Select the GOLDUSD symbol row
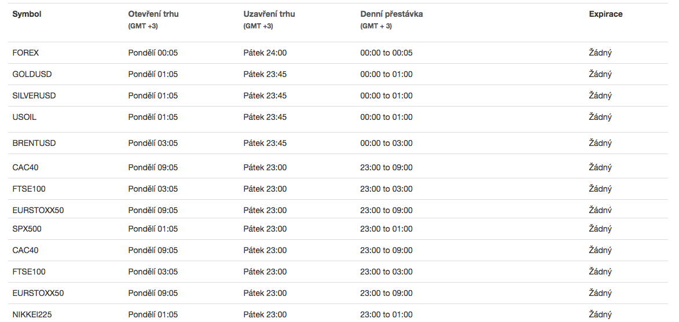The height and width of the screenshot is (322, 679). click(339, 74)
